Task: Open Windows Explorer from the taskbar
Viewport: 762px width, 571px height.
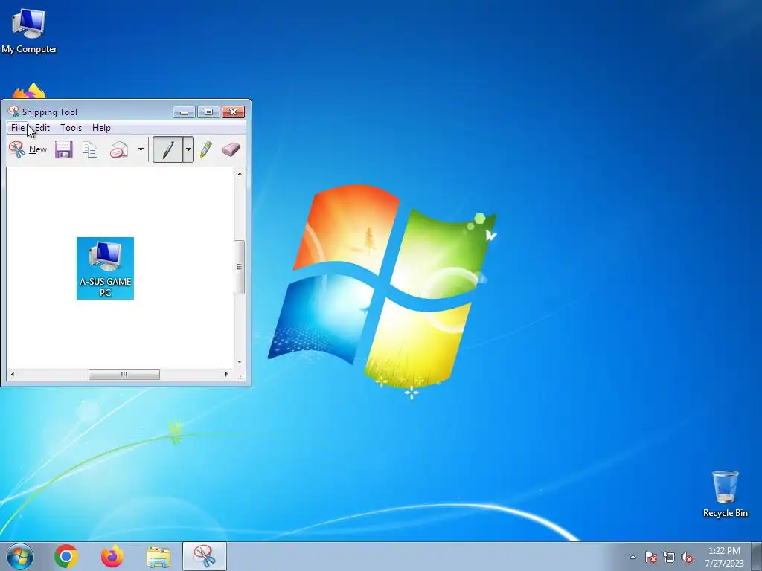Action: tap(159, 557)
